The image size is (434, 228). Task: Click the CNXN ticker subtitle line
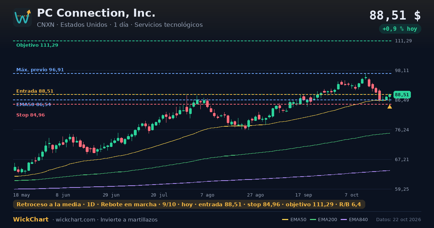(x=120, y=25)
